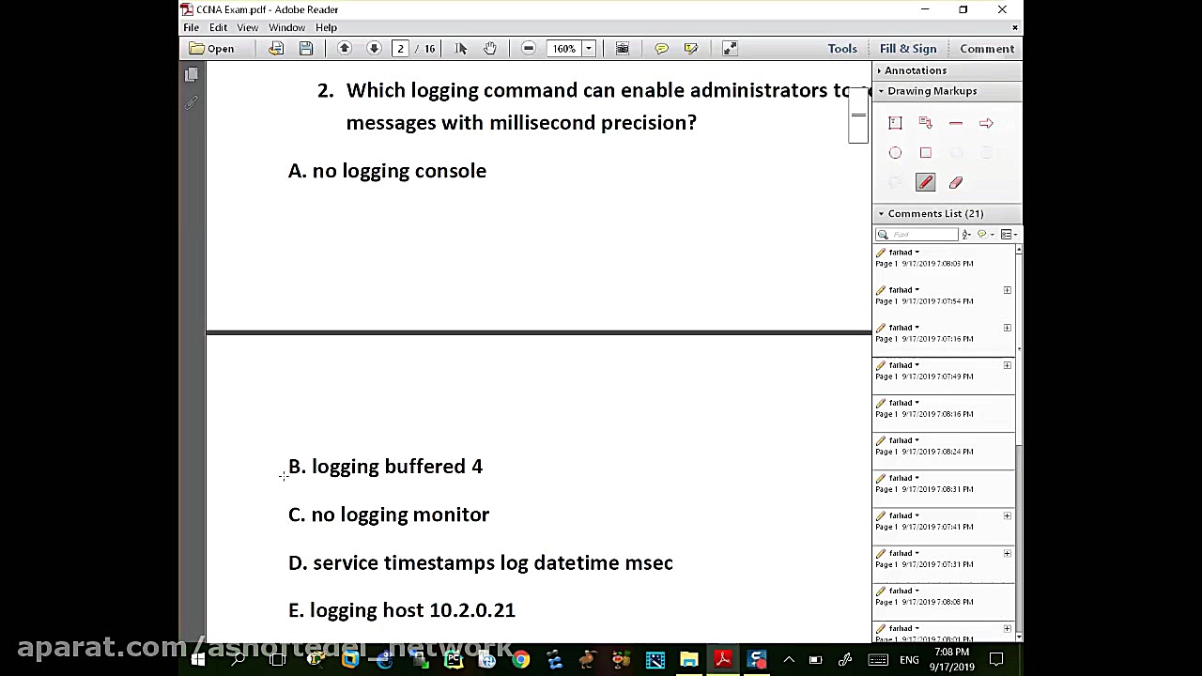Select the line drawing tool

coord(956,123)
